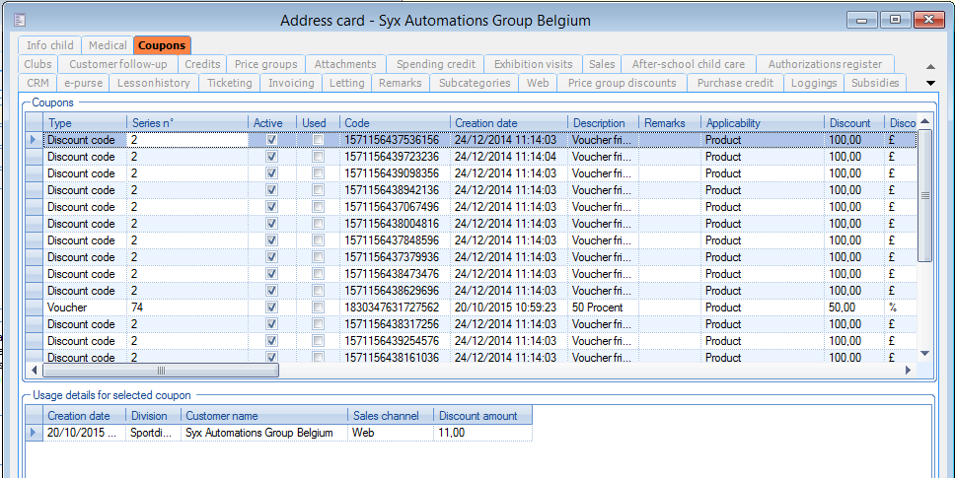Click the Applicability column header

[x=732, y=123]
